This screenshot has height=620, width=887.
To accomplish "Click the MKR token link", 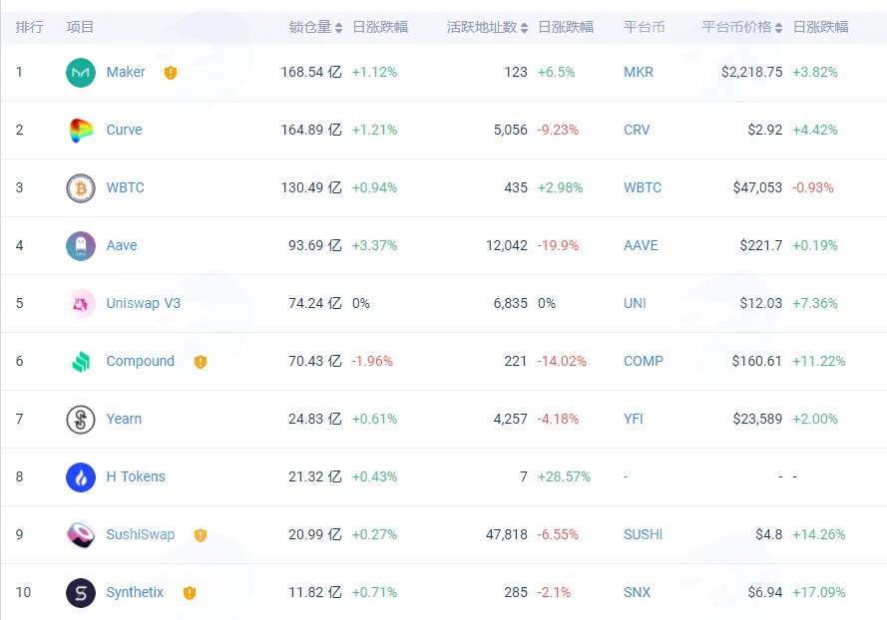I will click(x=639, y=73).
